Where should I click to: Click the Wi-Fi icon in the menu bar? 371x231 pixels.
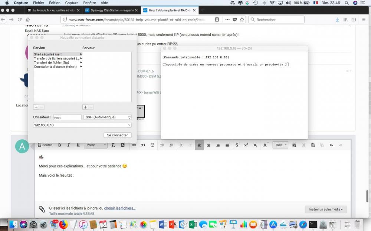[x=272, y=3]
